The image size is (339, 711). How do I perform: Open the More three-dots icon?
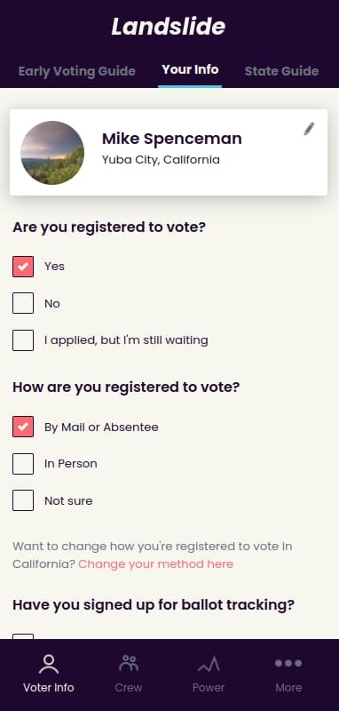288,663
